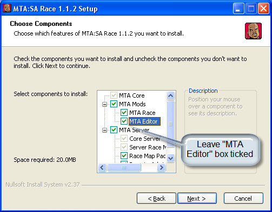The width and height of the screenshot is (272, 212).
Task: Select the MTA Mods label
Action: (x=132, y=104)
